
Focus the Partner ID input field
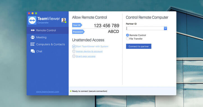point(145,28)
